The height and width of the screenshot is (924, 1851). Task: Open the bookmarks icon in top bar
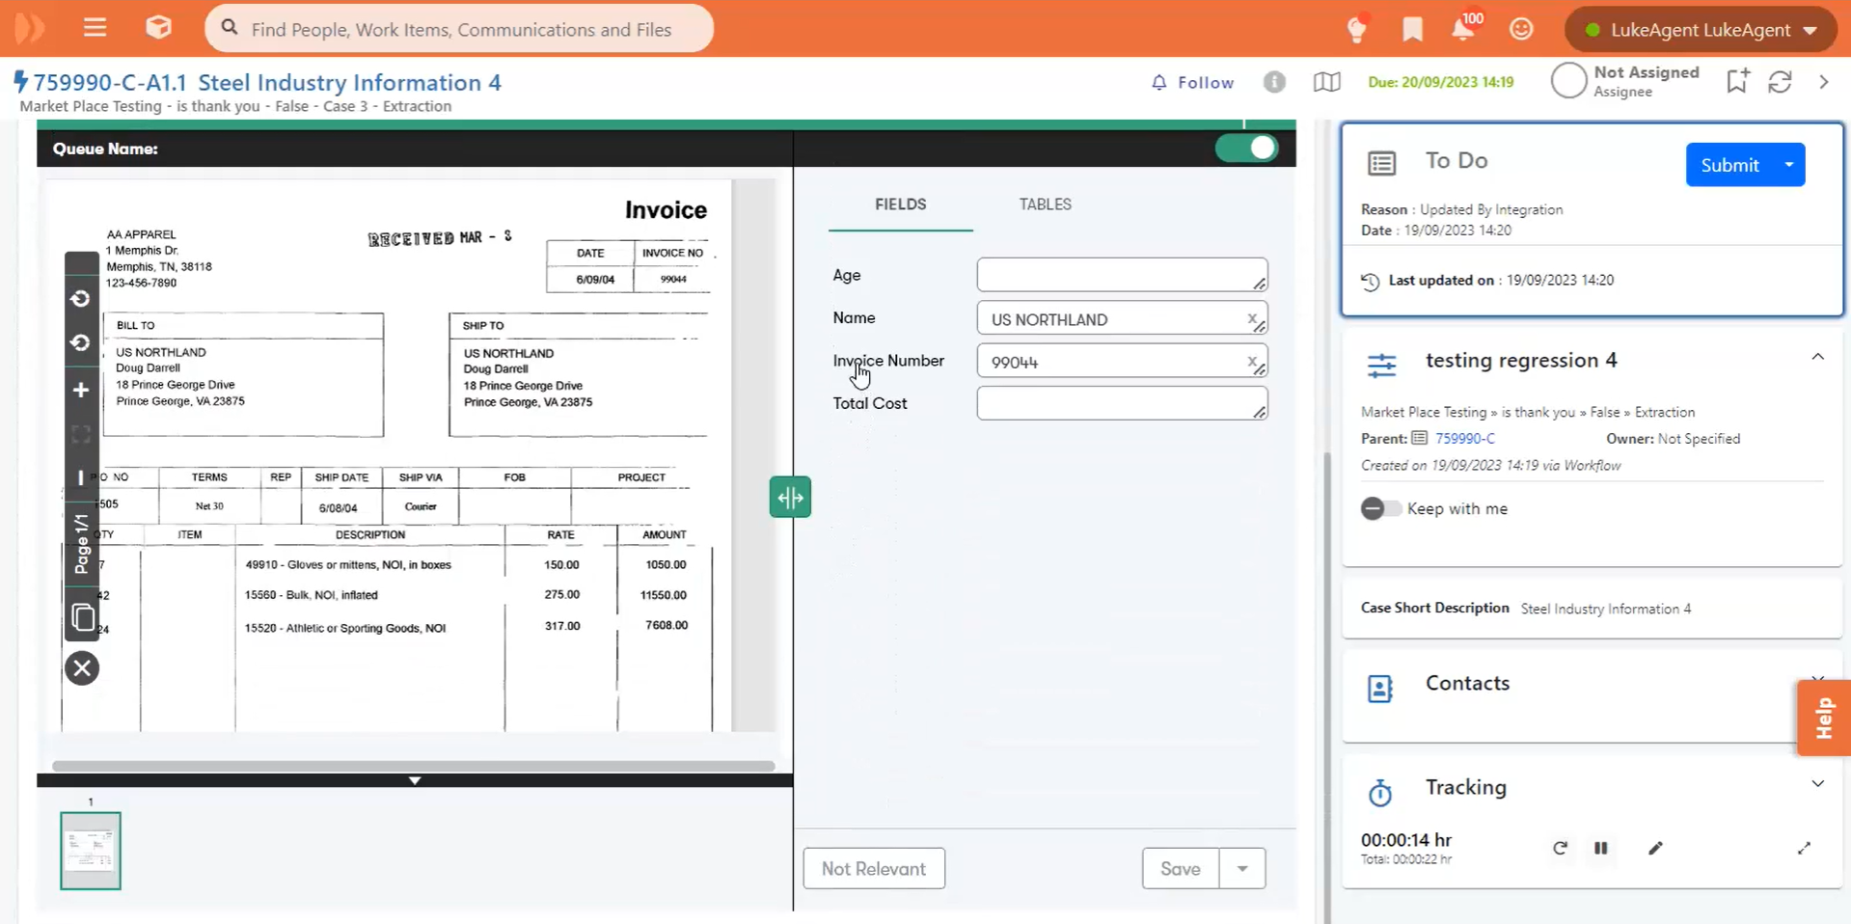1412,29
